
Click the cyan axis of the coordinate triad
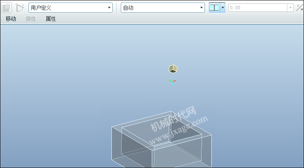point(172,84)
